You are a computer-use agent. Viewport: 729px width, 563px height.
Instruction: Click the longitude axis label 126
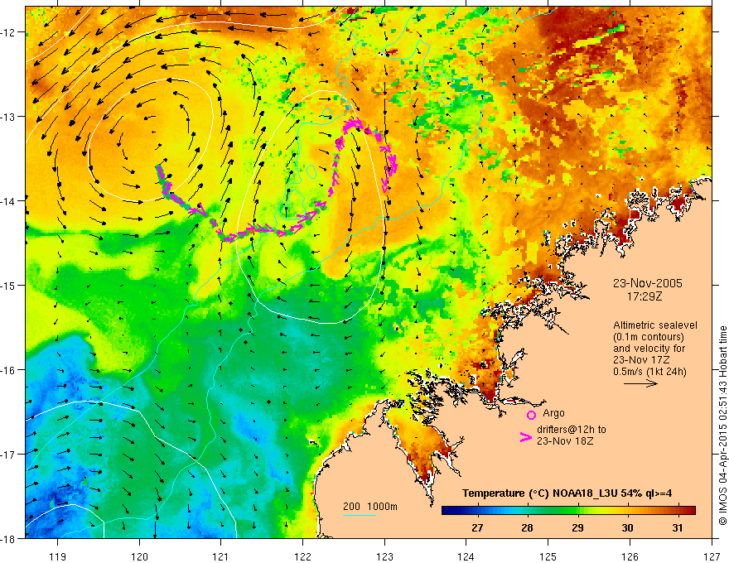click(630, 556)
